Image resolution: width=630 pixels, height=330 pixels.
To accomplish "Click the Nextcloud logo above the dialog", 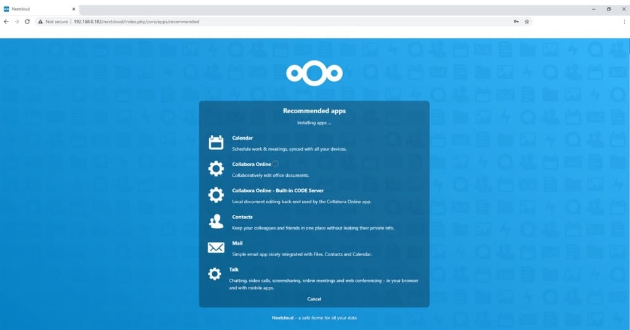I will 314,73.
